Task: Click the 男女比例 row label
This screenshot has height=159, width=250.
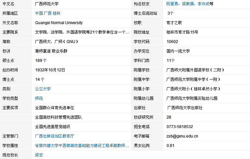Action: pos(141,145)
